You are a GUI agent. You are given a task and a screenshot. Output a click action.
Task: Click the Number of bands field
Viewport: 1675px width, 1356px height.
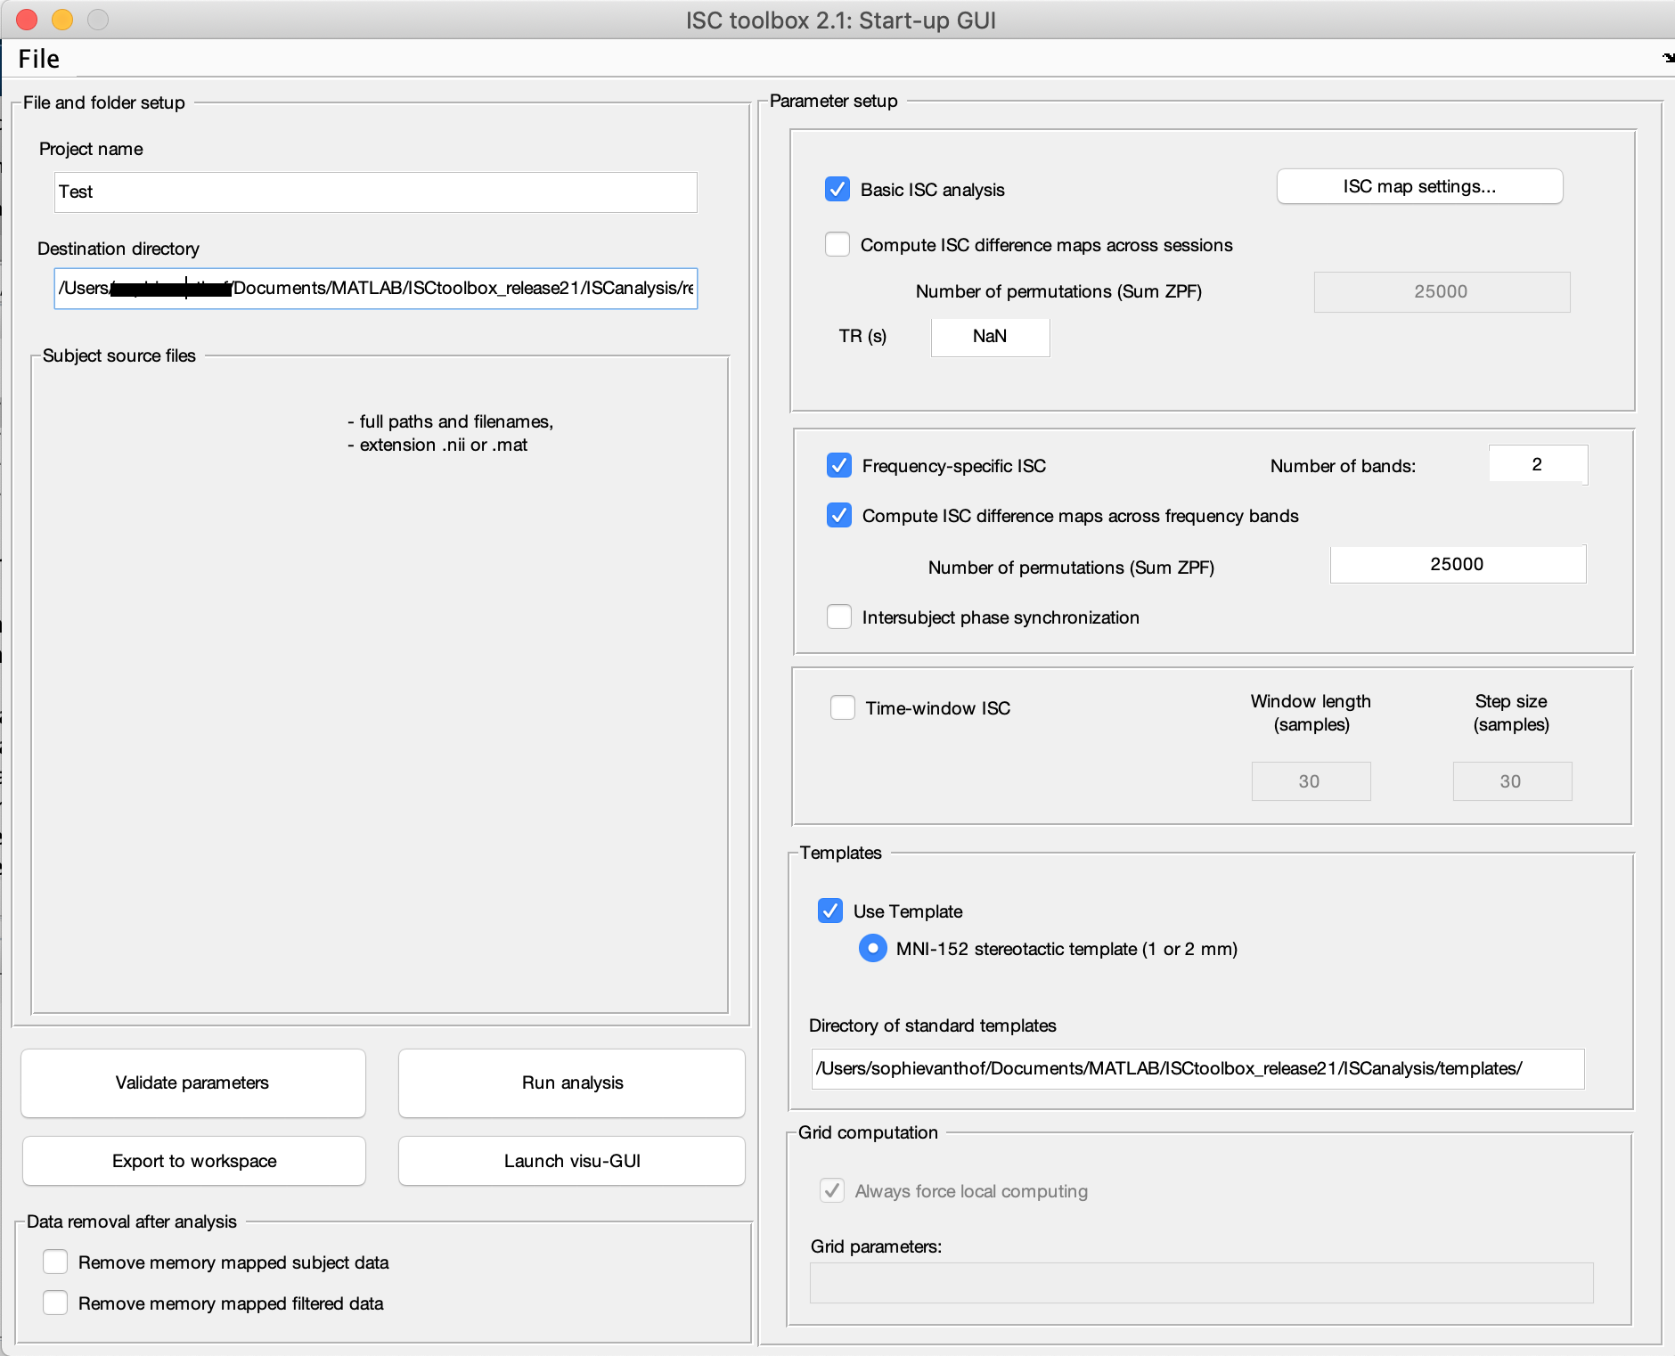[x=1537, y=464]
